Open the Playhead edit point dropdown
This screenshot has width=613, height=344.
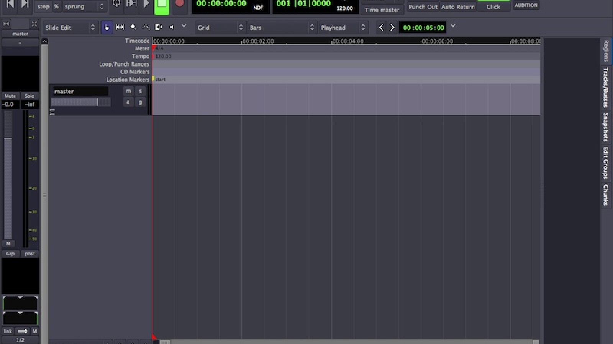[x=343, y=28]
